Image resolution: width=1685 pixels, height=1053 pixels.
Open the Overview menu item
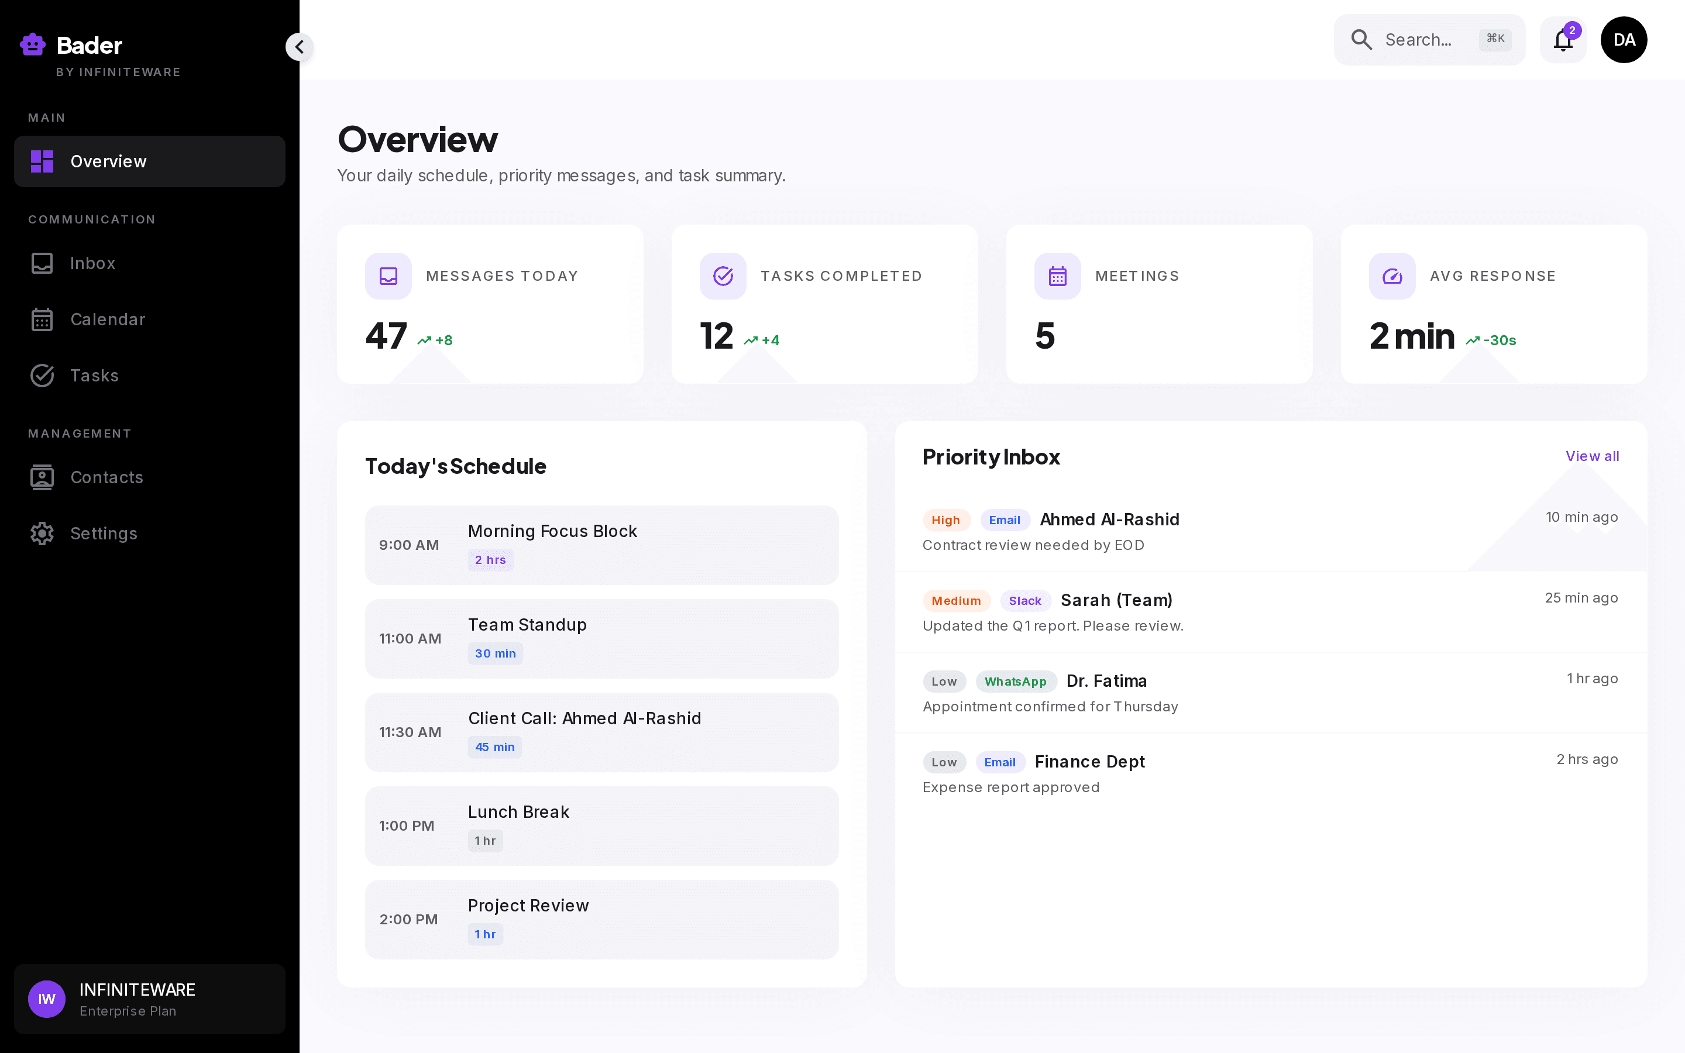pos(150,161)
